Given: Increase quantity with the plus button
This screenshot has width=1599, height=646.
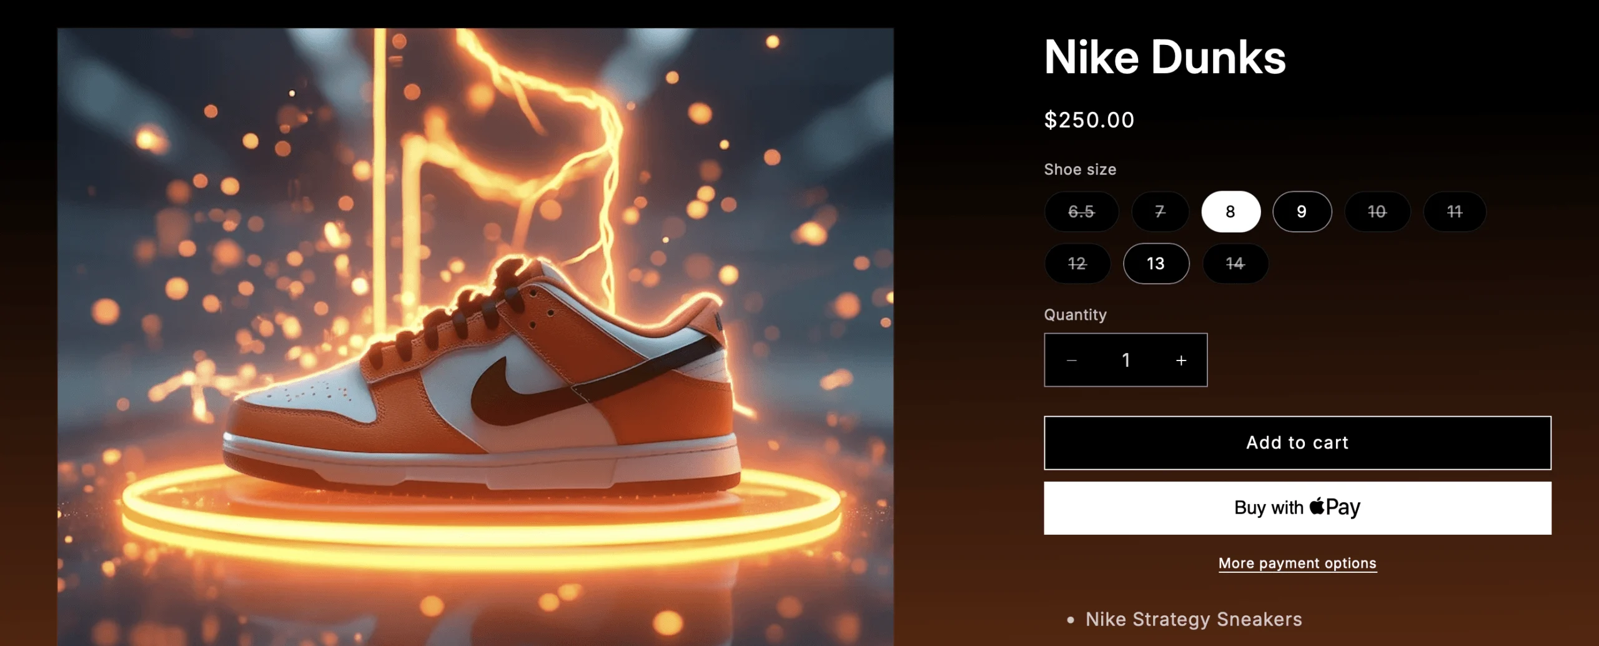Looking at the screenshot, I should click(1181, 360).
